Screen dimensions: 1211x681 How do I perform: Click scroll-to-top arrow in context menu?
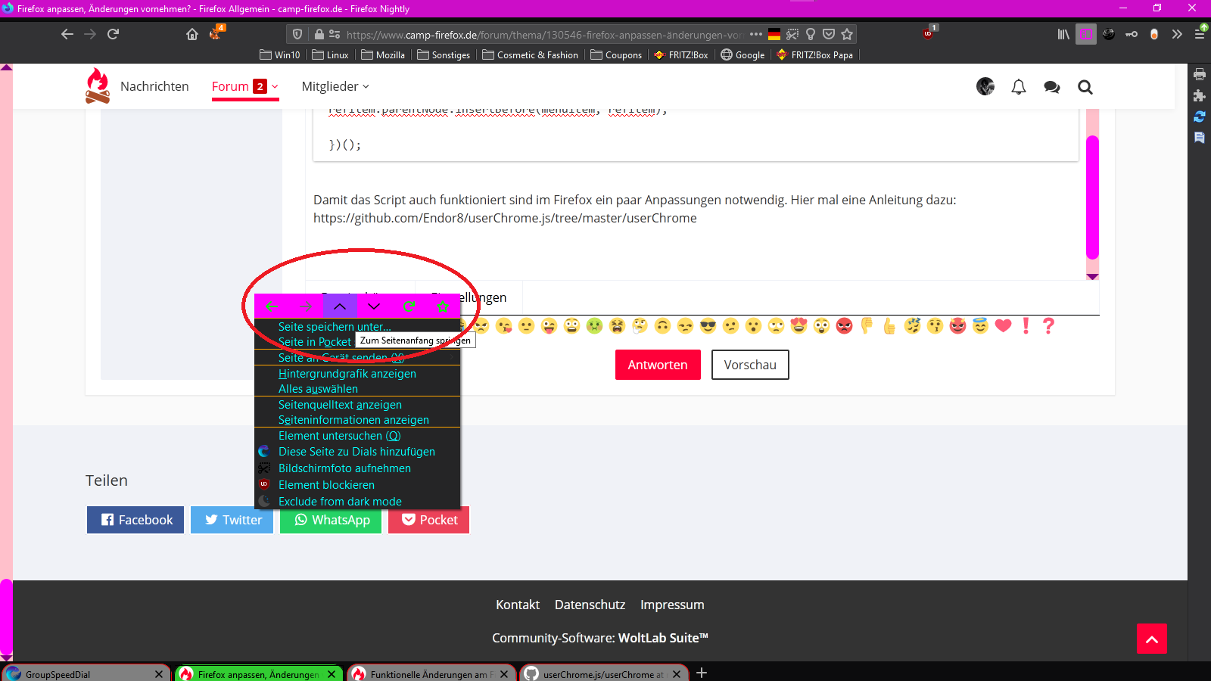point(340,306)
